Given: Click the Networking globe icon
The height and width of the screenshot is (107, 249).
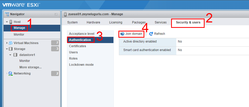Looking at the screenshot, I should [10, 73].
